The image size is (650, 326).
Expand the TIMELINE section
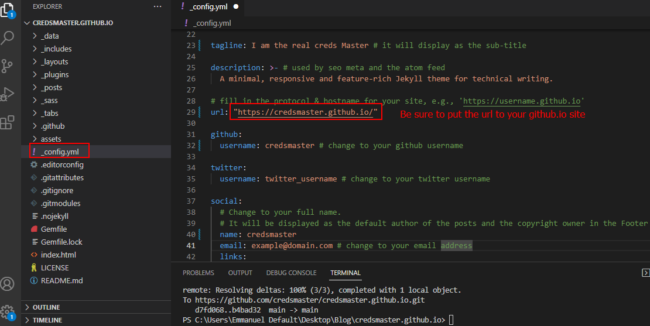[96, 320]
